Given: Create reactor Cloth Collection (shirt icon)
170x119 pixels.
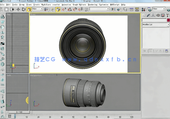Looking at the screenshot, I should tap(2, 22).
